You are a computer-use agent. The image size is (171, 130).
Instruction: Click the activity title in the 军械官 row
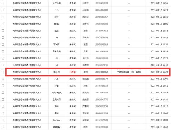(27, 44)
